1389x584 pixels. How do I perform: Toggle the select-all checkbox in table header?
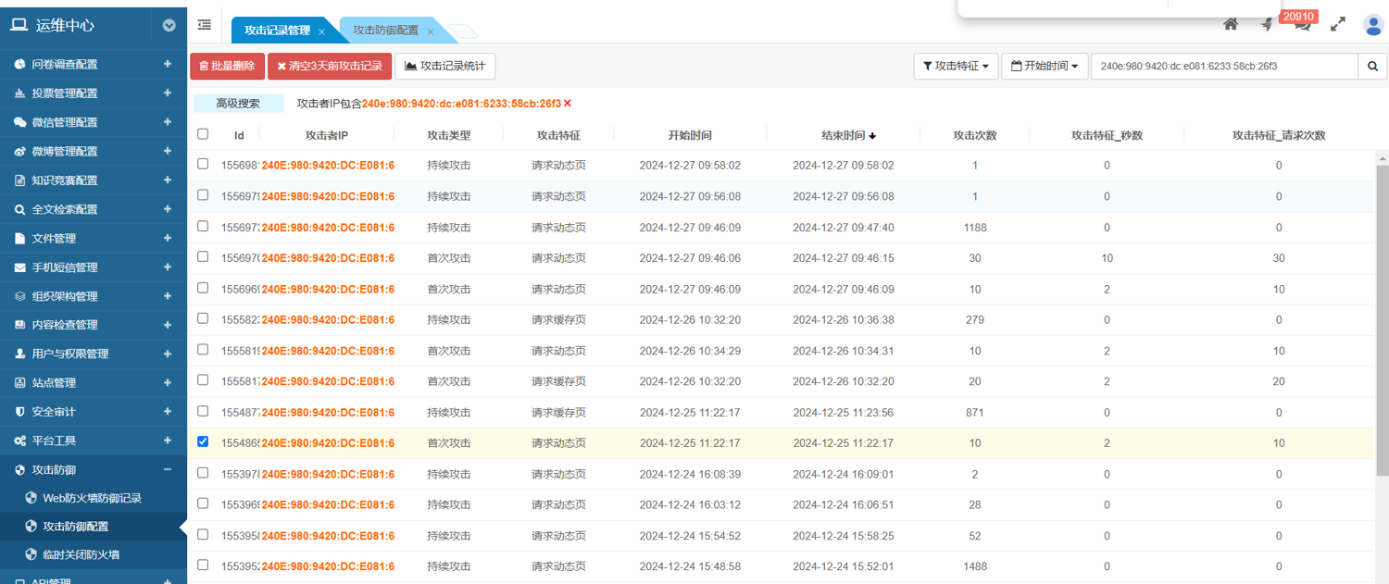pyautogui.click(x=203, y=134)
